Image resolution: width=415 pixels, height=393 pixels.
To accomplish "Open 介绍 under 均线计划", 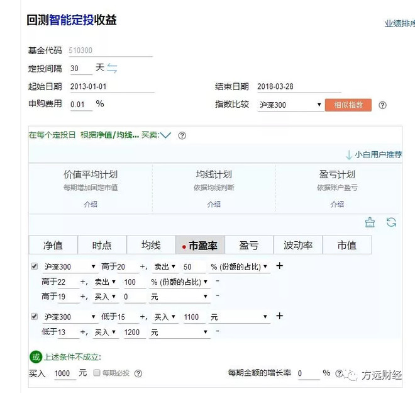I will [214, 204].
